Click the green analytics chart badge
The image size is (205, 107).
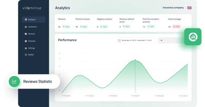193,37
